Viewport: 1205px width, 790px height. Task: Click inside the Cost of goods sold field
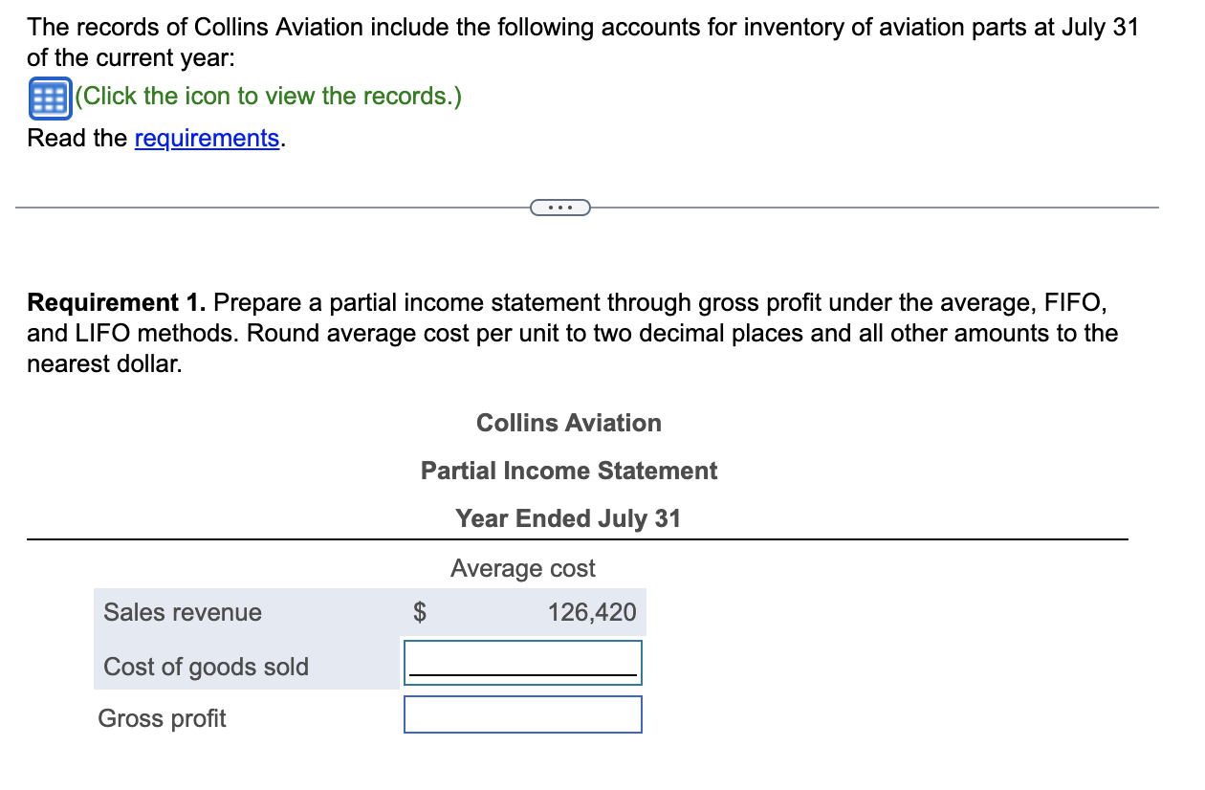(x=522, y=663)
